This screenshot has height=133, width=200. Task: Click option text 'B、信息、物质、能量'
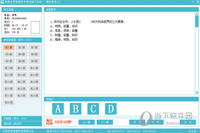(64, 31)
